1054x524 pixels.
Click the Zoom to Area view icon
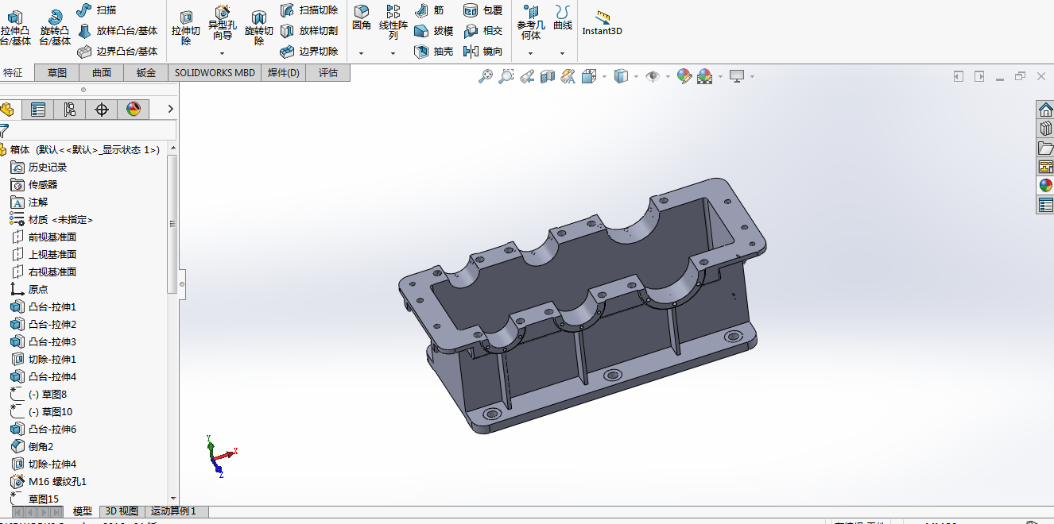506,76
